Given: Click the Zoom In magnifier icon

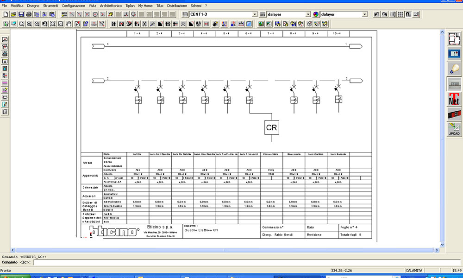Looking at the screenshot, I should 29,24.
